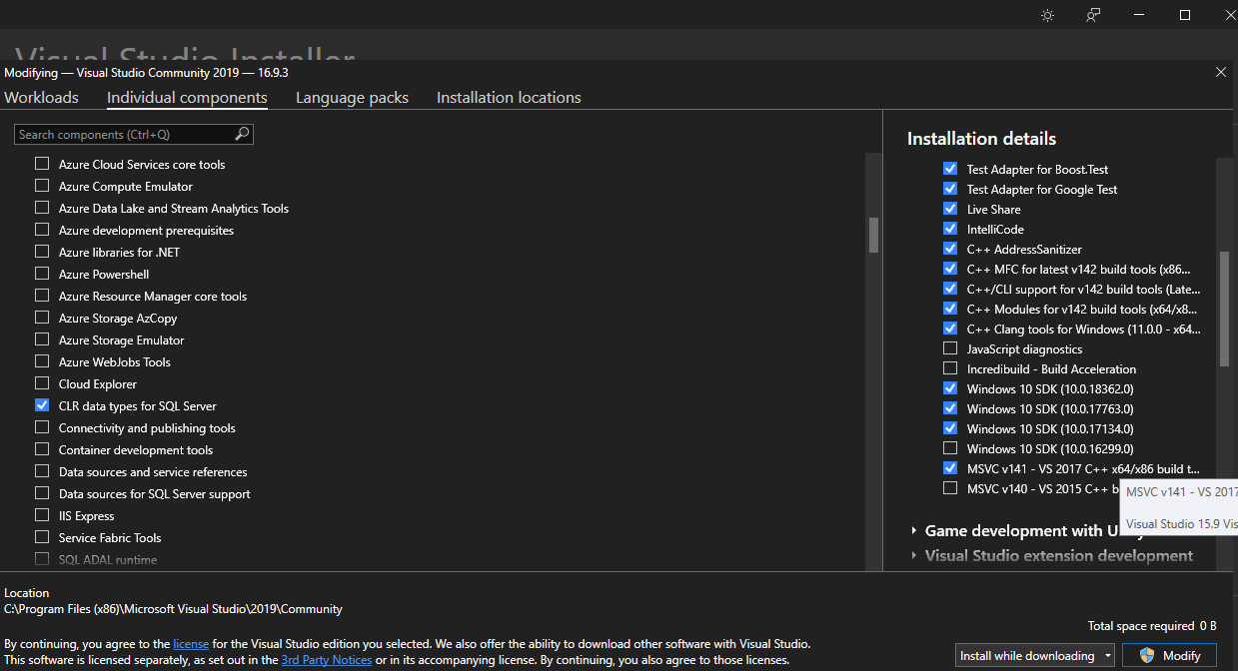The width and height of the screenshot is (1238, 671).
Task: Switch to the Workloads tab
Action: click(x=41, y=97)
